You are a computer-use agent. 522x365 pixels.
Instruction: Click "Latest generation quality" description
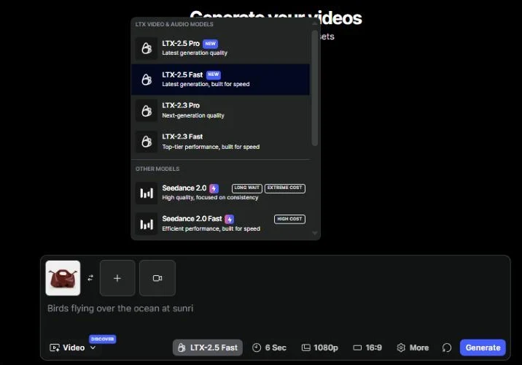(195, 53)
